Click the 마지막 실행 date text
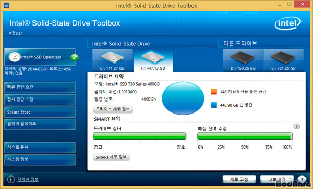The width and height of the screenshot is (313, 189). pos(38,69)
